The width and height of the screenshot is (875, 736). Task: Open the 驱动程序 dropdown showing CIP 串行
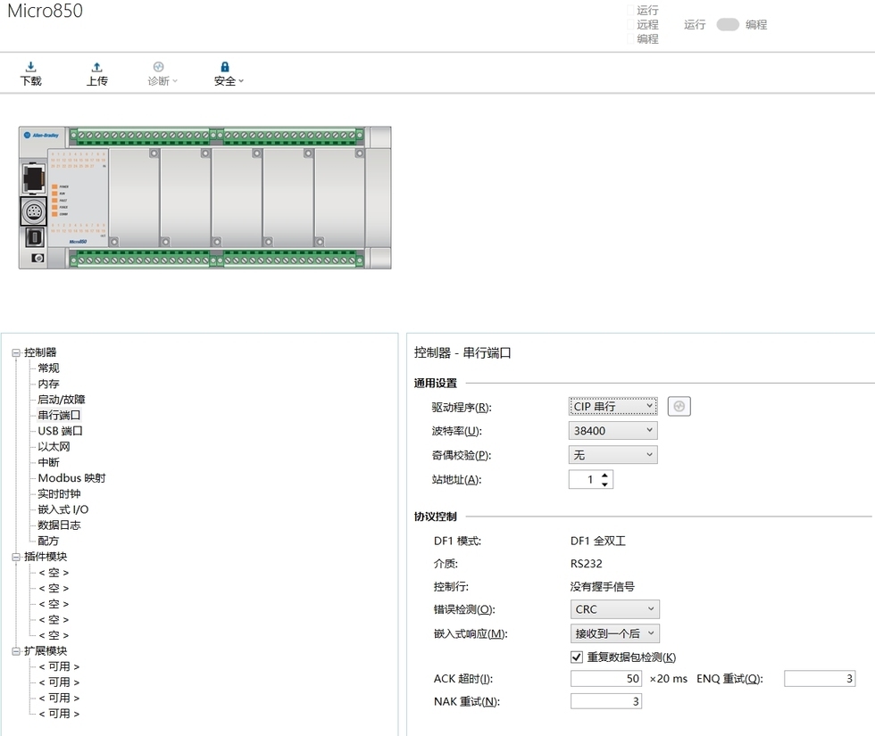click(613, 407)
